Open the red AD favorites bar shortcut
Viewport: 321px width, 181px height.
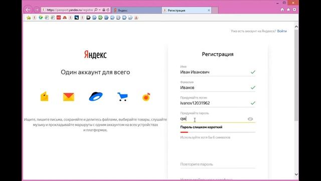[59, 18]
